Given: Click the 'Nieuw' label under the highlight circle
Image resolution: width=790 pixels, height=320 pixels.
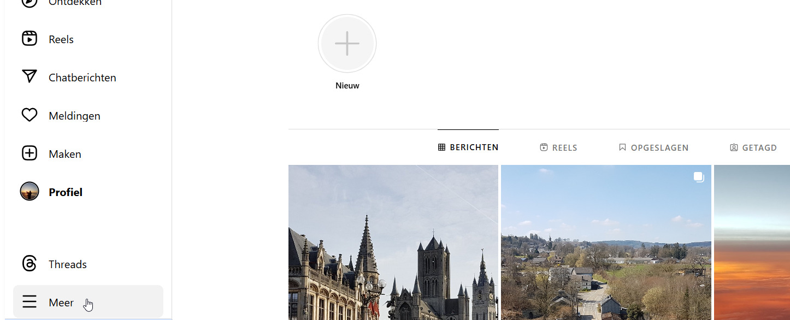Looking at the screenshot, I should (x=347, y=86).
